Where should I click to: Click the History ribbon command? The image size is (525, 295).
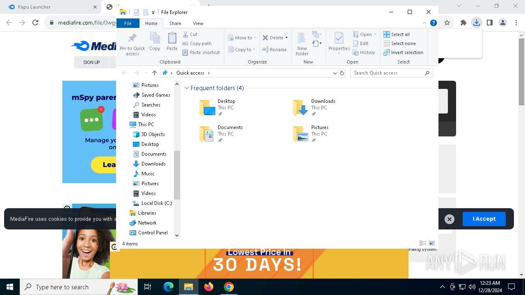[x=364, y=52]
